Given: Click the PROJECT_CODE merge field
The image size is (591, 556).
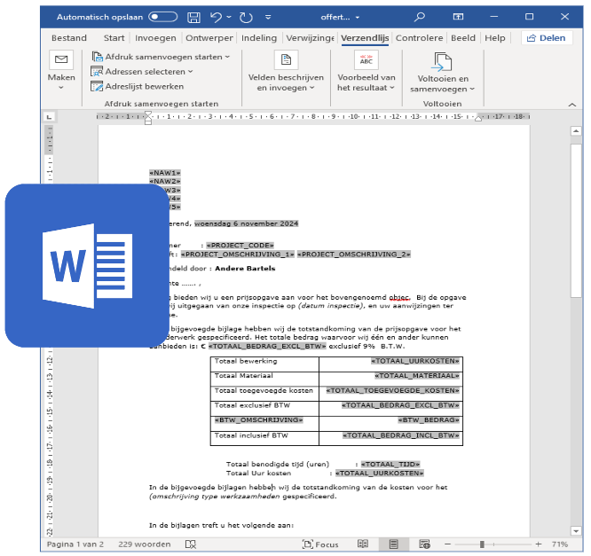Looking at the screenshot, I should 240,246.
